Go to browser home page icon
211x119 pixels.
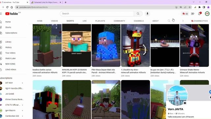[x=12, y=7]
